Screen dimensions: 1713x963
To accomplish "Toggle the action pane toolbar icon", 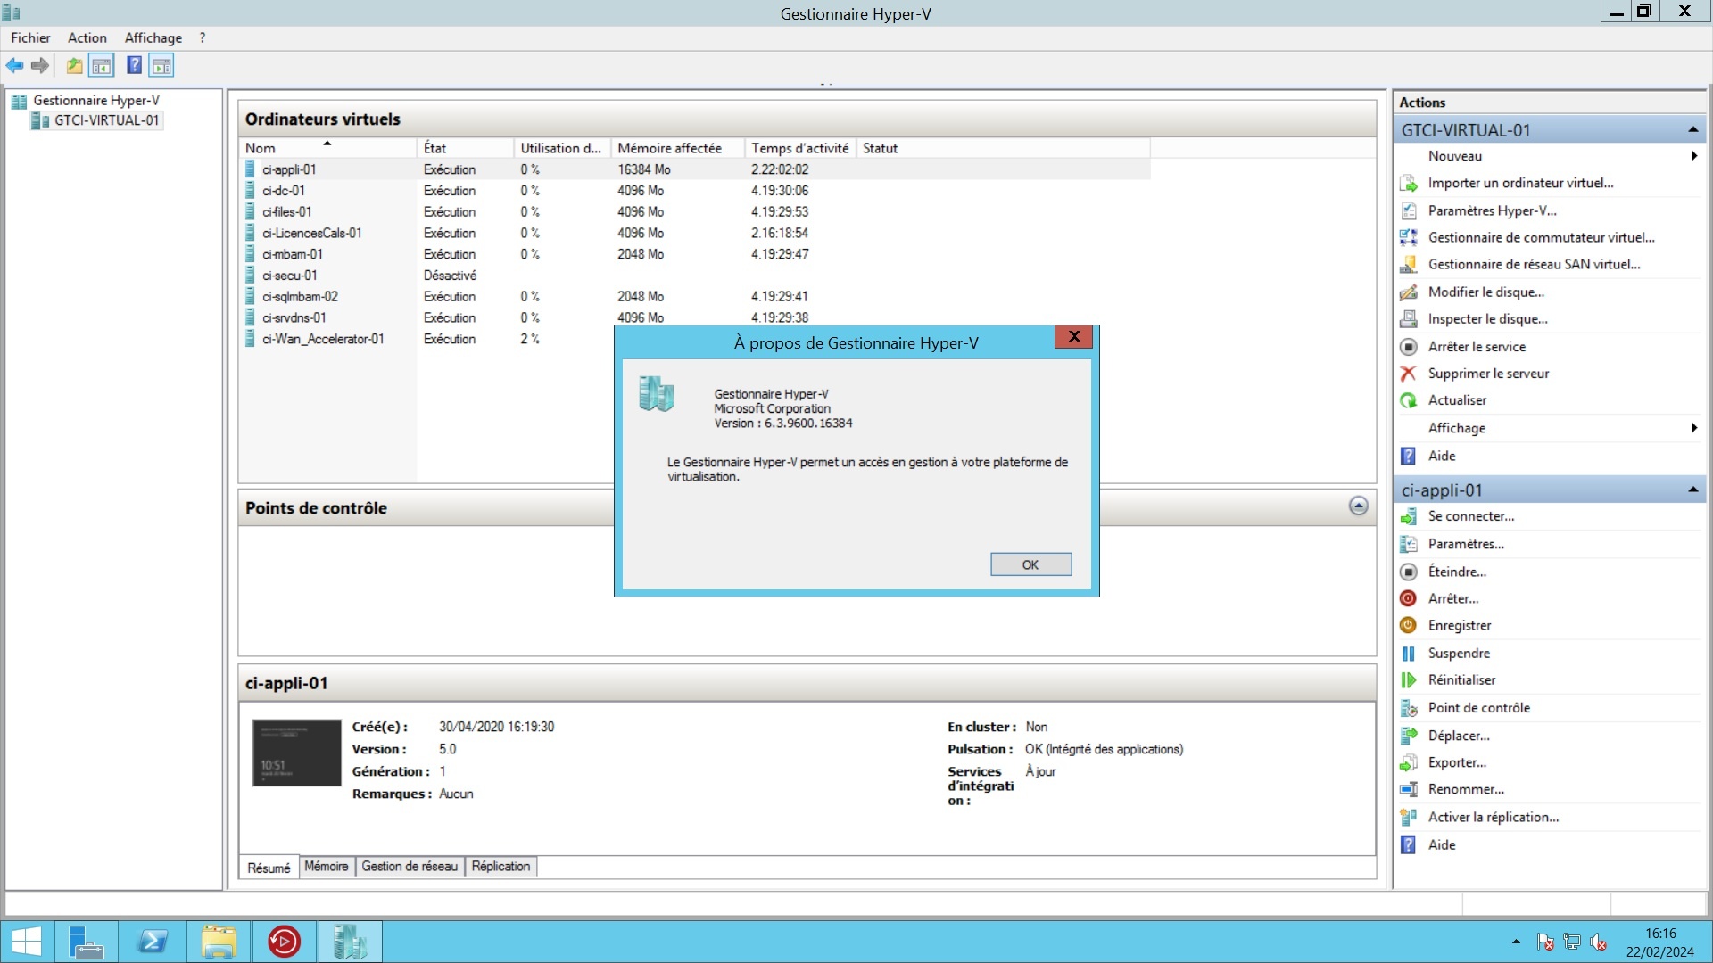I will 161,65.
